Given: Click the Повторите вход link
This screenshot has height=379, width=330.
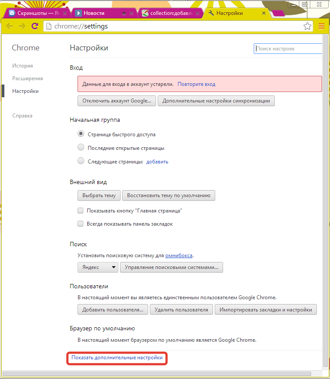Looking at the screenshot, I should tap(196, 85).
